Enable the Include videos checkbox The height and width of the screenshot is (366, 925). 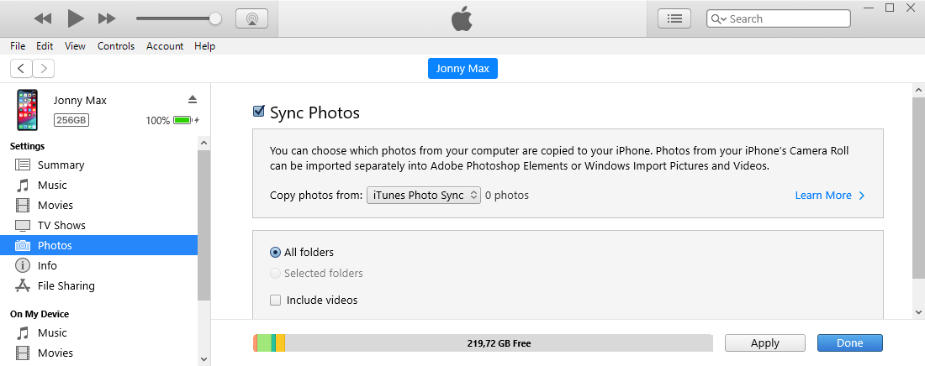click(x=276, y=300)
